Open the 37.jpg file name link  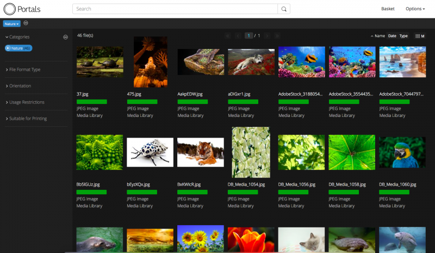click(x=83, y=94)
